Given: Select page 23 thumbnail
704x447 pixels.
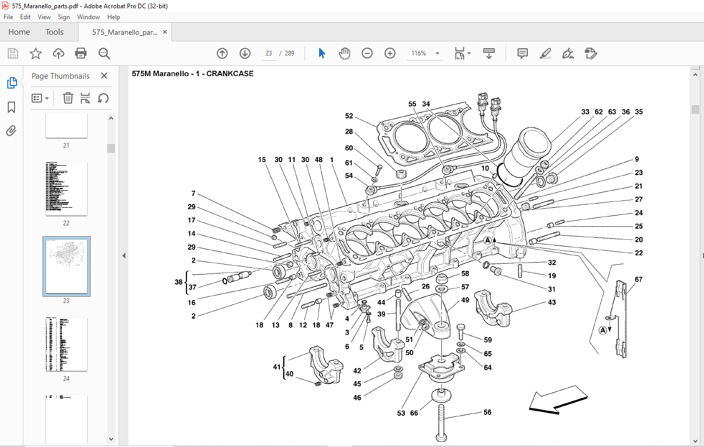Looking at the screenshot, I should pos(66,266).
